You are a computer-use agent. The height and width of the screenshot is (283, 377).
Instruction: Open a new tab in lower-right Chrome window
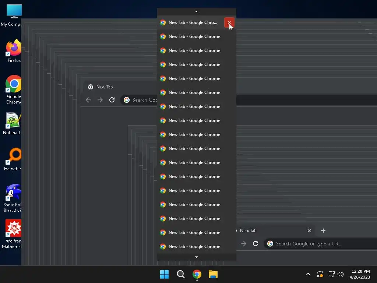[x=323, y=231]
